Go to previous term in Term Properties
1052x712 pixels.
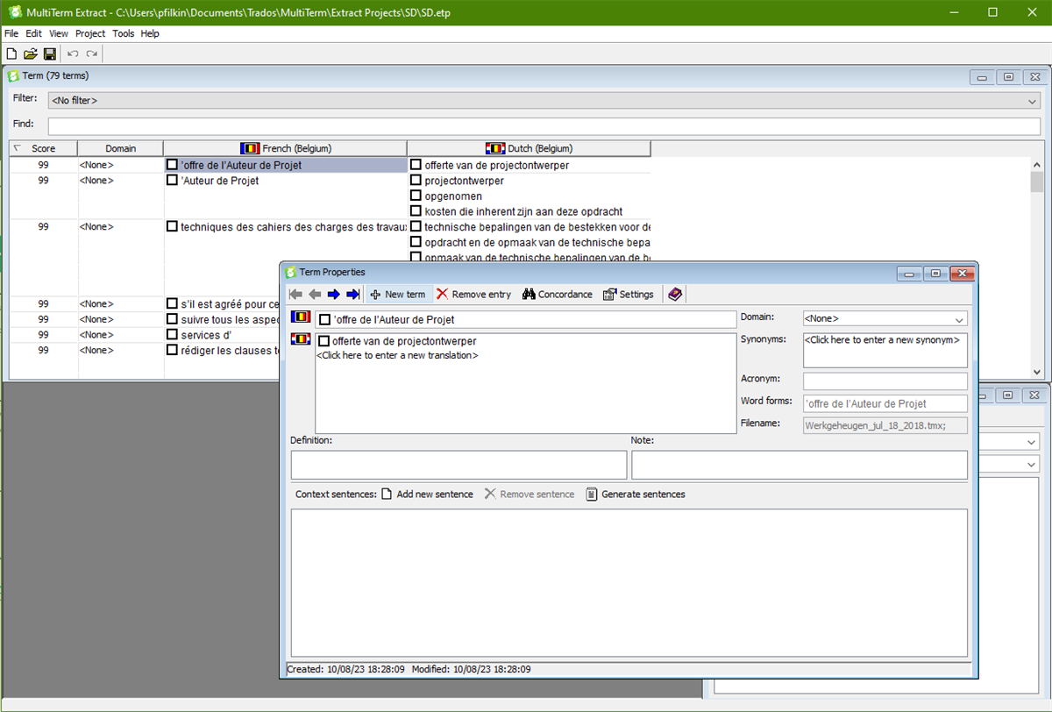click(x=315, y=294)
